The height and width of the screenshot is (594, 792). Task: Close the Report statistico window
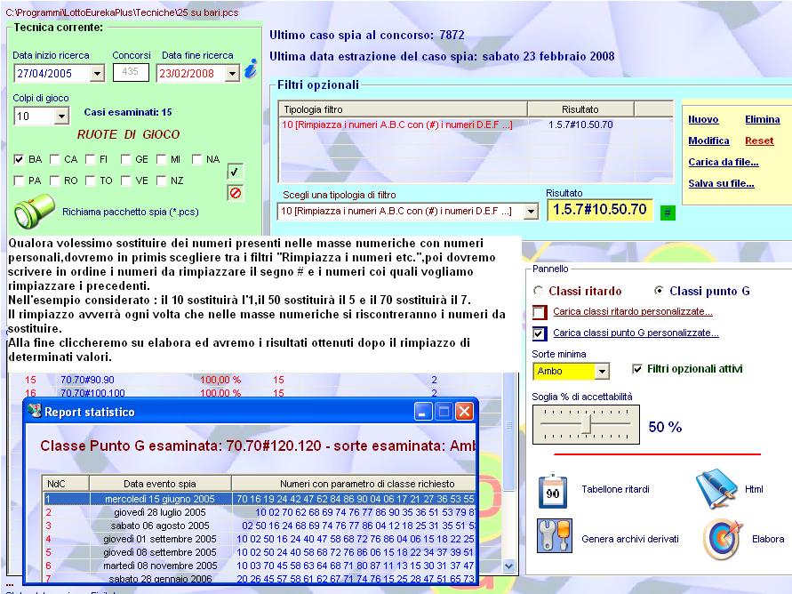464,412
